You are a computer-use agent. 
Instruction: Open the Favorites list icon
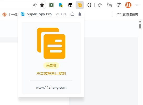[x=100, y=5]
